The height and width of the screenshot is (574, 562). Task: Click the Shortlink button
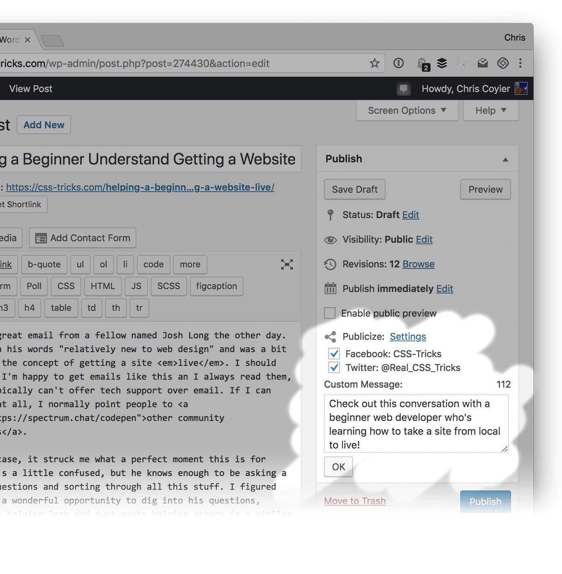coord(23,204)
